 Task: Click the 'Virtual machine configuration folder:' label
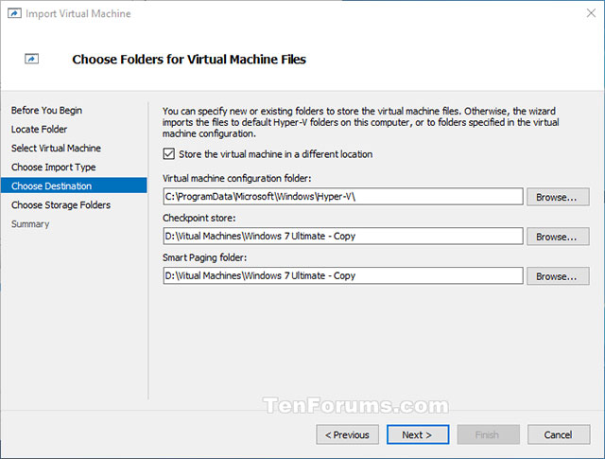[236, 178]
